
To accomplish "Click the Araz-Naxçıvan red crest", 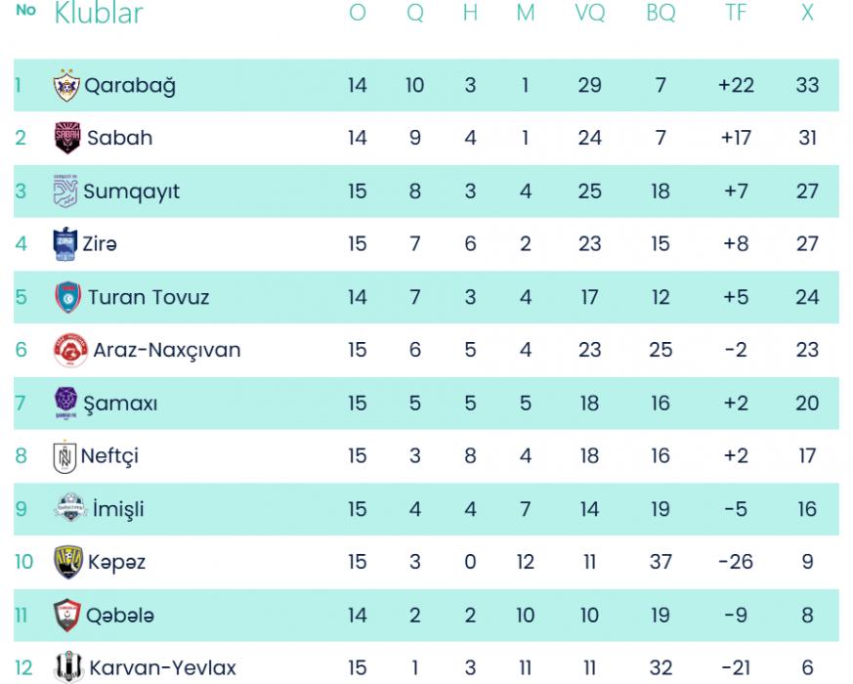I will point(70,350).
